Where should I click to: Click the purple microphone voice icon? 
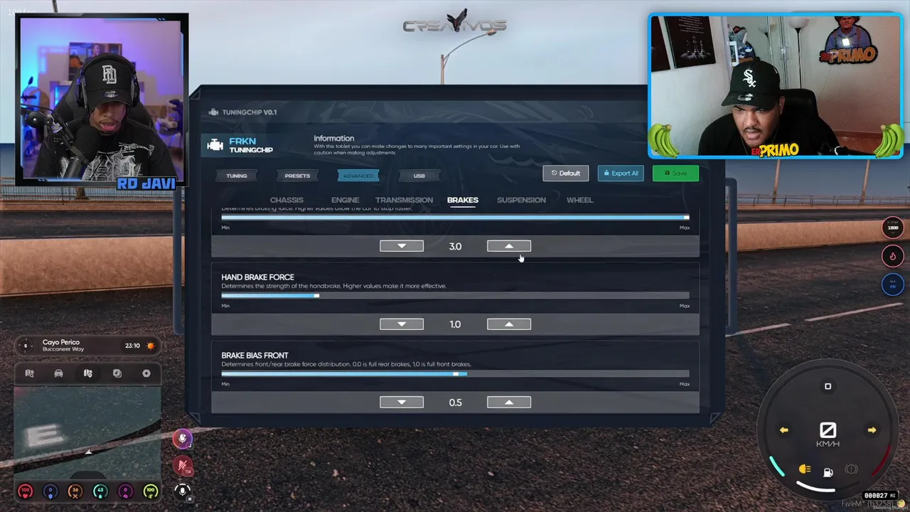point(182,439)
